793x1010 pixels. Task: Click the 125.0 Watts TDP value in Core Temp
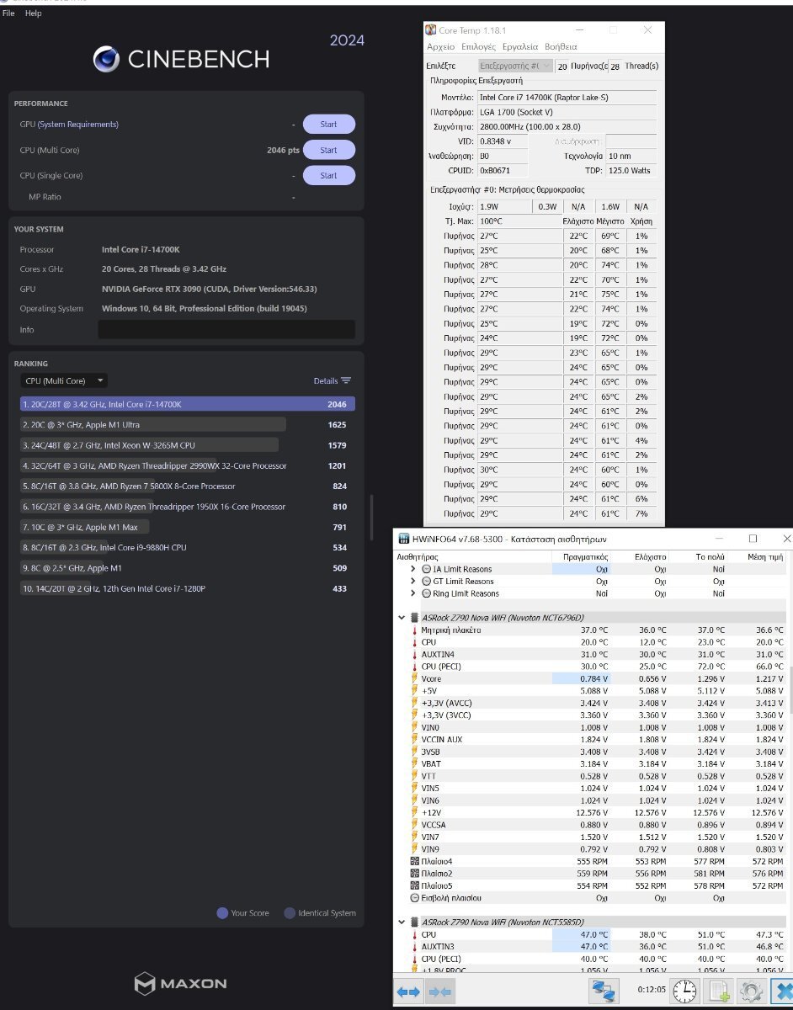631,170
